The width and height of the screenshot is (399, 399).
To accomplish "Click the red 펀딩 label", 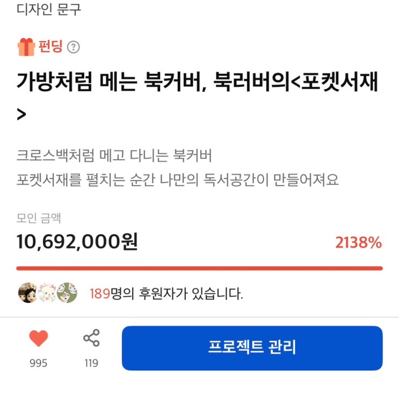I will click(x=50, y=47).
